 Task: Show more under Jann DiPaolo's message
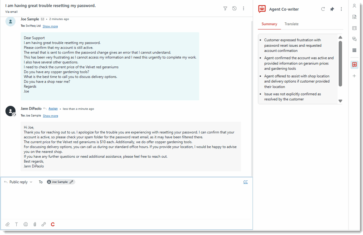pyautogui.click(x=51, y=116)
